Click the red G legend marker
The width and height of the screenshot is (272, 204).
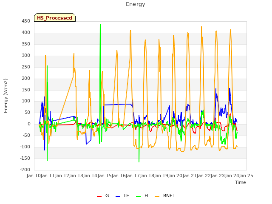point(99,196)
